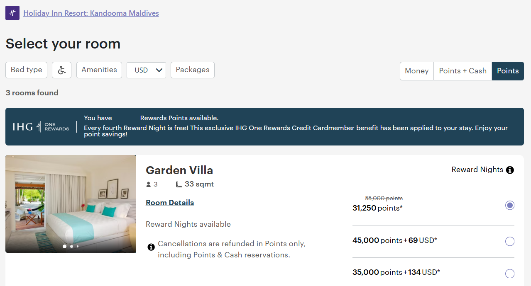Visit the Holiday Inn Resort Kandooma Maldives link
The height and width of the screenshot is (286, 531).
pyautogui.click(x=91, y=13)
